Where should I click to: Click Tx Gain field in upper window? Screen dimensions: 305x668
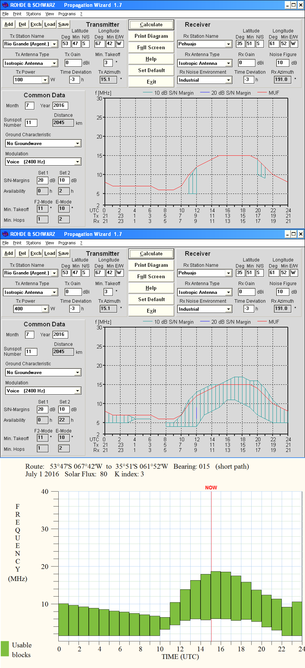tap(73, 63)
